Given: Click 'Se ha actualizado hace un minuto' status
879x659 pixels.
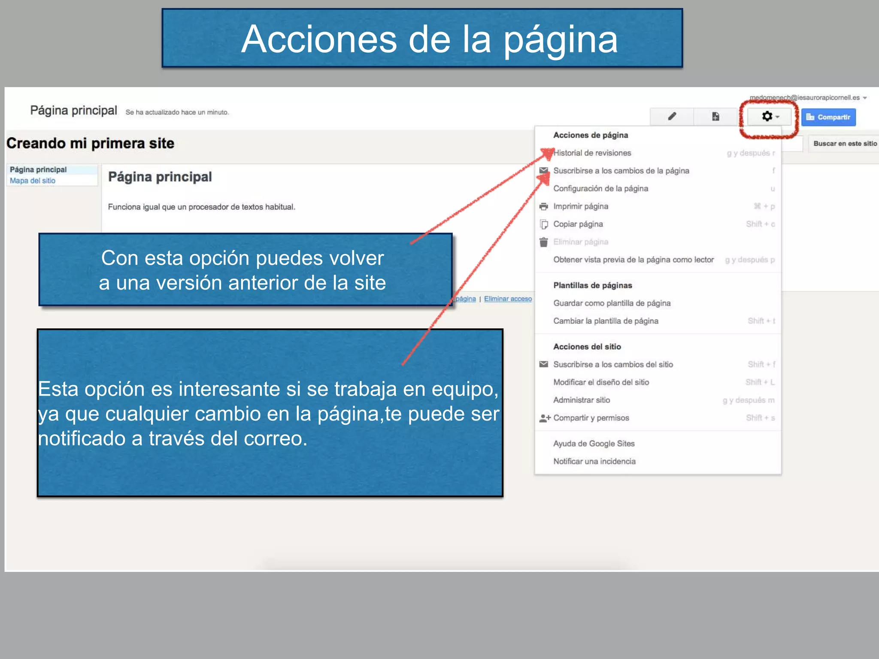Looking at the screenshot, I should pos(177,112).
